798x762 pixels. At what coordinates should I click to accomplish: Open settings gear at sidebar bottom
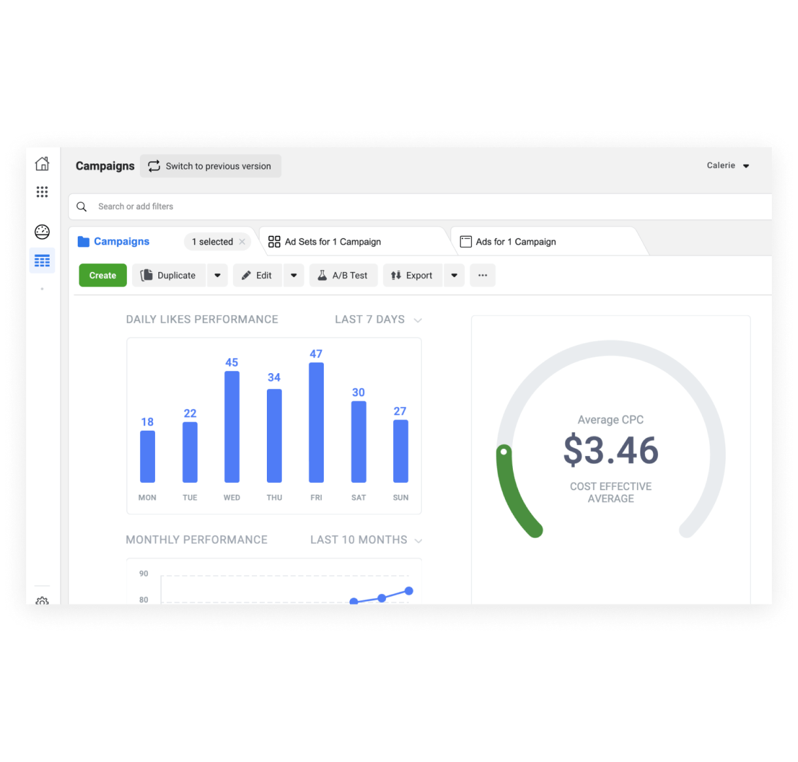click(42, 601)
